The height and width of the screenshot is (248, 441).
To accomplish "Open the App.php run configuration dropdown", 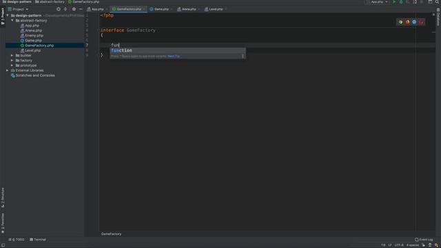I will (x=379, y=2).
